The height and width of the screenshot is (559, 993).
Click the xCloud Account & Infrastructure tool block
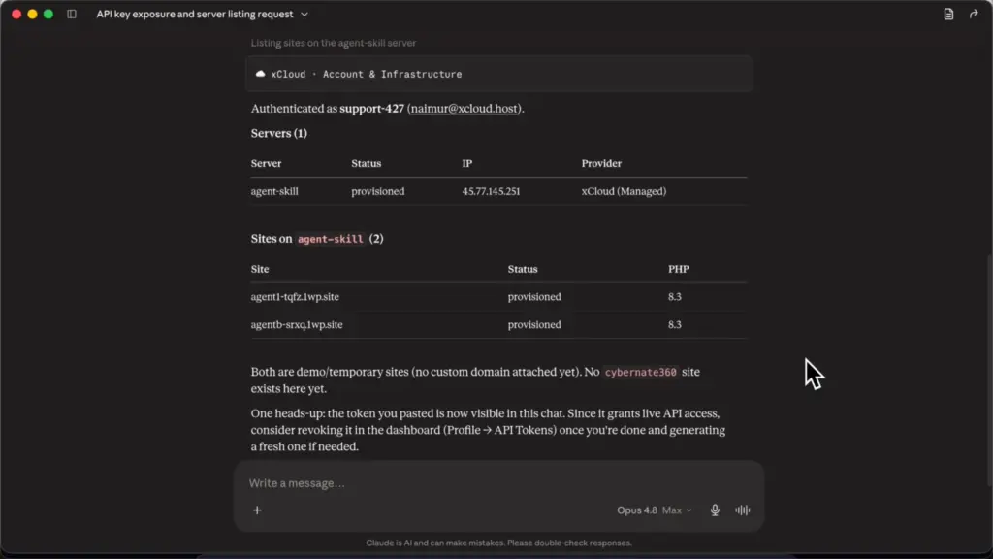click(498, 74)
